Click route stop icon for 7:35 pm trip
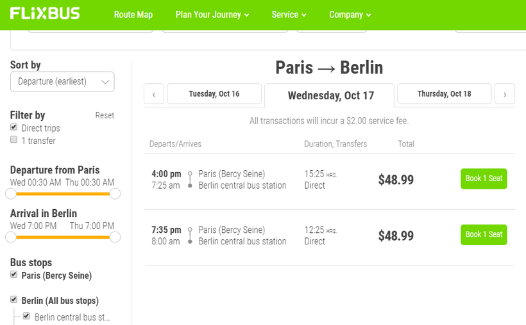This screenshot has height=325, width=526. (x=190, y=235)
